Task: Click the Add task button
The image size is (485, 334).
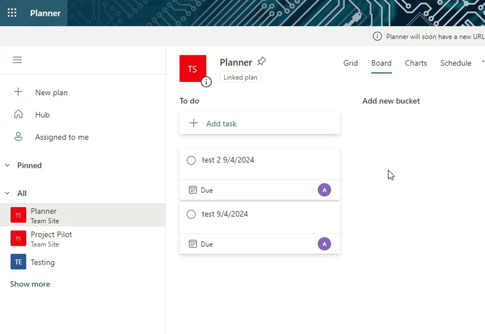Action: coord(260,123)
